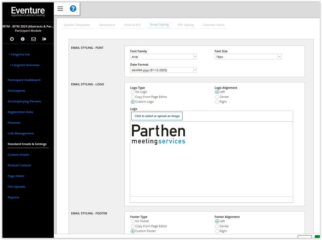
Task: Switch to From & BCC tab
Action: 133,25
